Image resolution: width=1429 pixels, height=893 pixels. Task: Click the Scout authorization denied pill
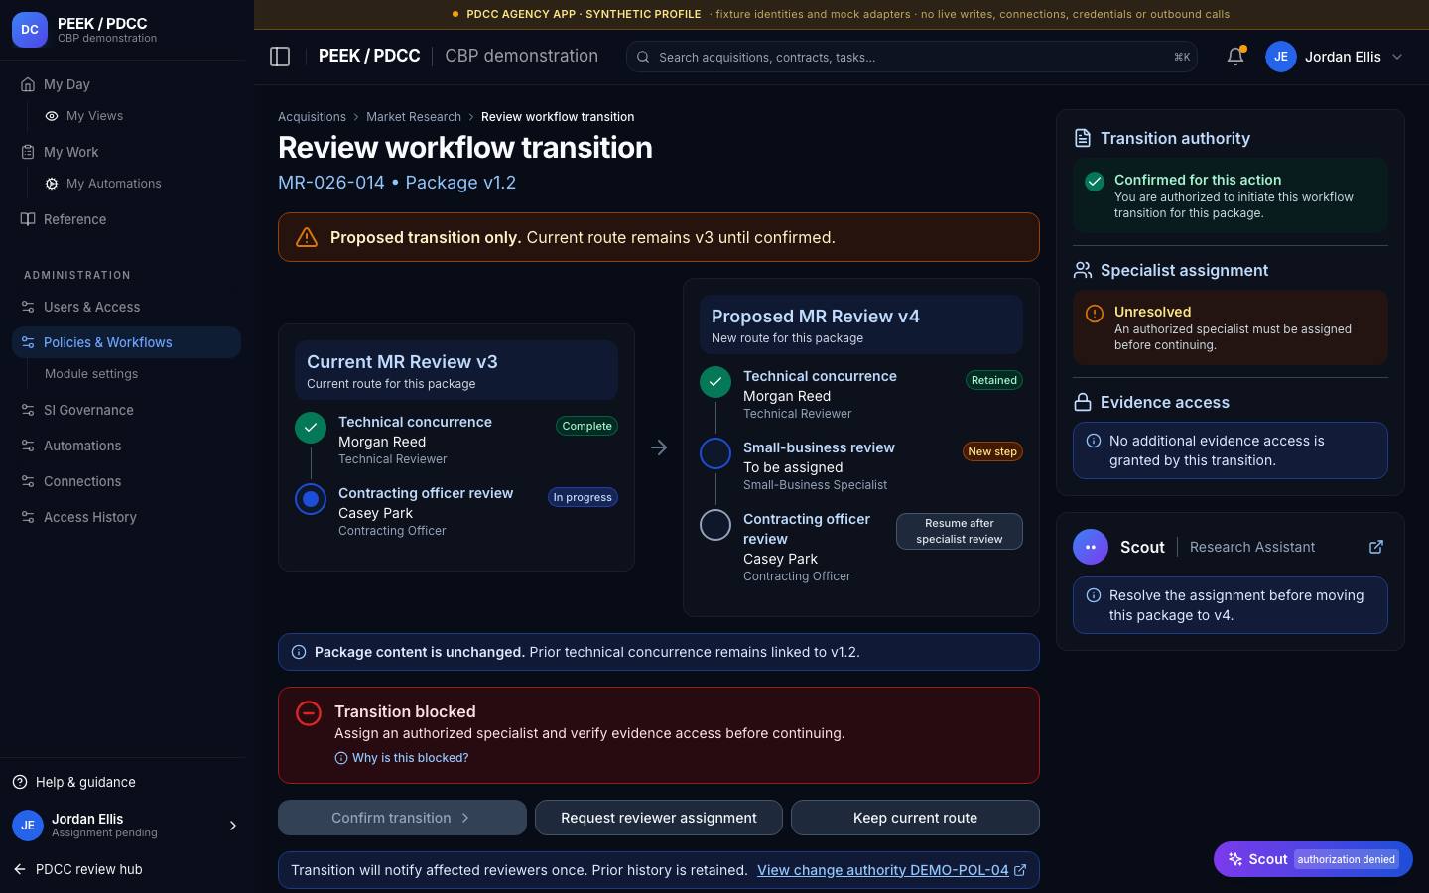[1313, 859]
